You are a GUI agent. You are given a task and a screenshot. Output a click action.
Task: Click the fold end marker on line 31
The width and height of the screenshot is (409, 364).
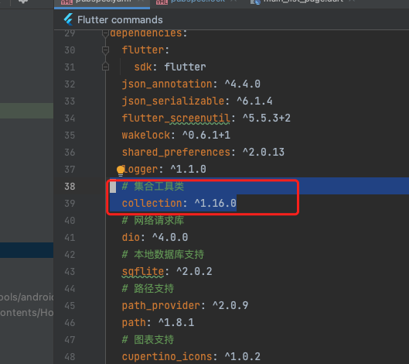105,67
